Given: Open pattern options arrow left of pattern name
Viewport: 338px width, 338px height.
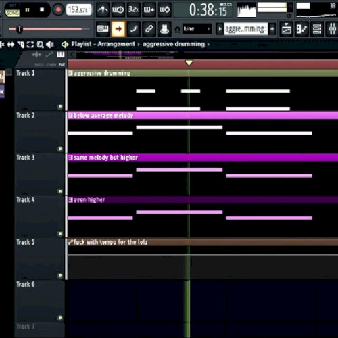Looking at the screenshot, I should (220, 29).
